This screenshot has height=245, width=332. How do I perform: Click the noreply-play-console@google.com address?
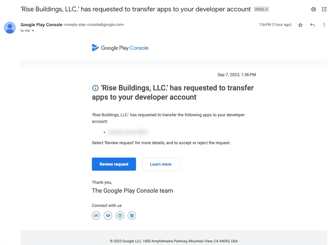click(x=94, y=25)
